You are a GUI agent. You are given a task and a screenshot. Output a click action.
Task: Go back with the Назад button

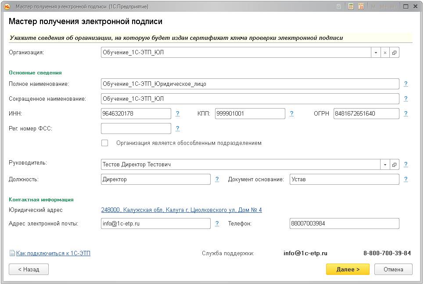point(29,269)
